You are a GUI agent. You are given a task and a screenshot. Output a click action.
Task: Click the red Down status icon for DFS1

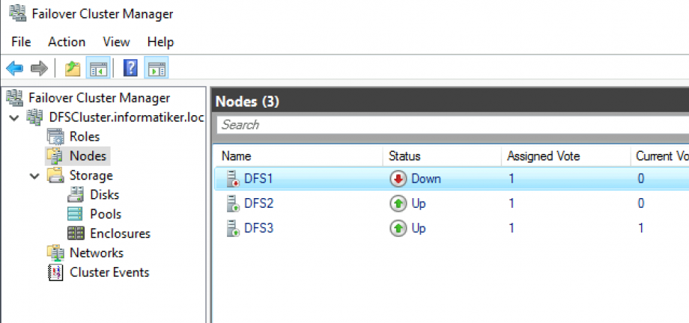pyautogui.click(x=398, y=179)
